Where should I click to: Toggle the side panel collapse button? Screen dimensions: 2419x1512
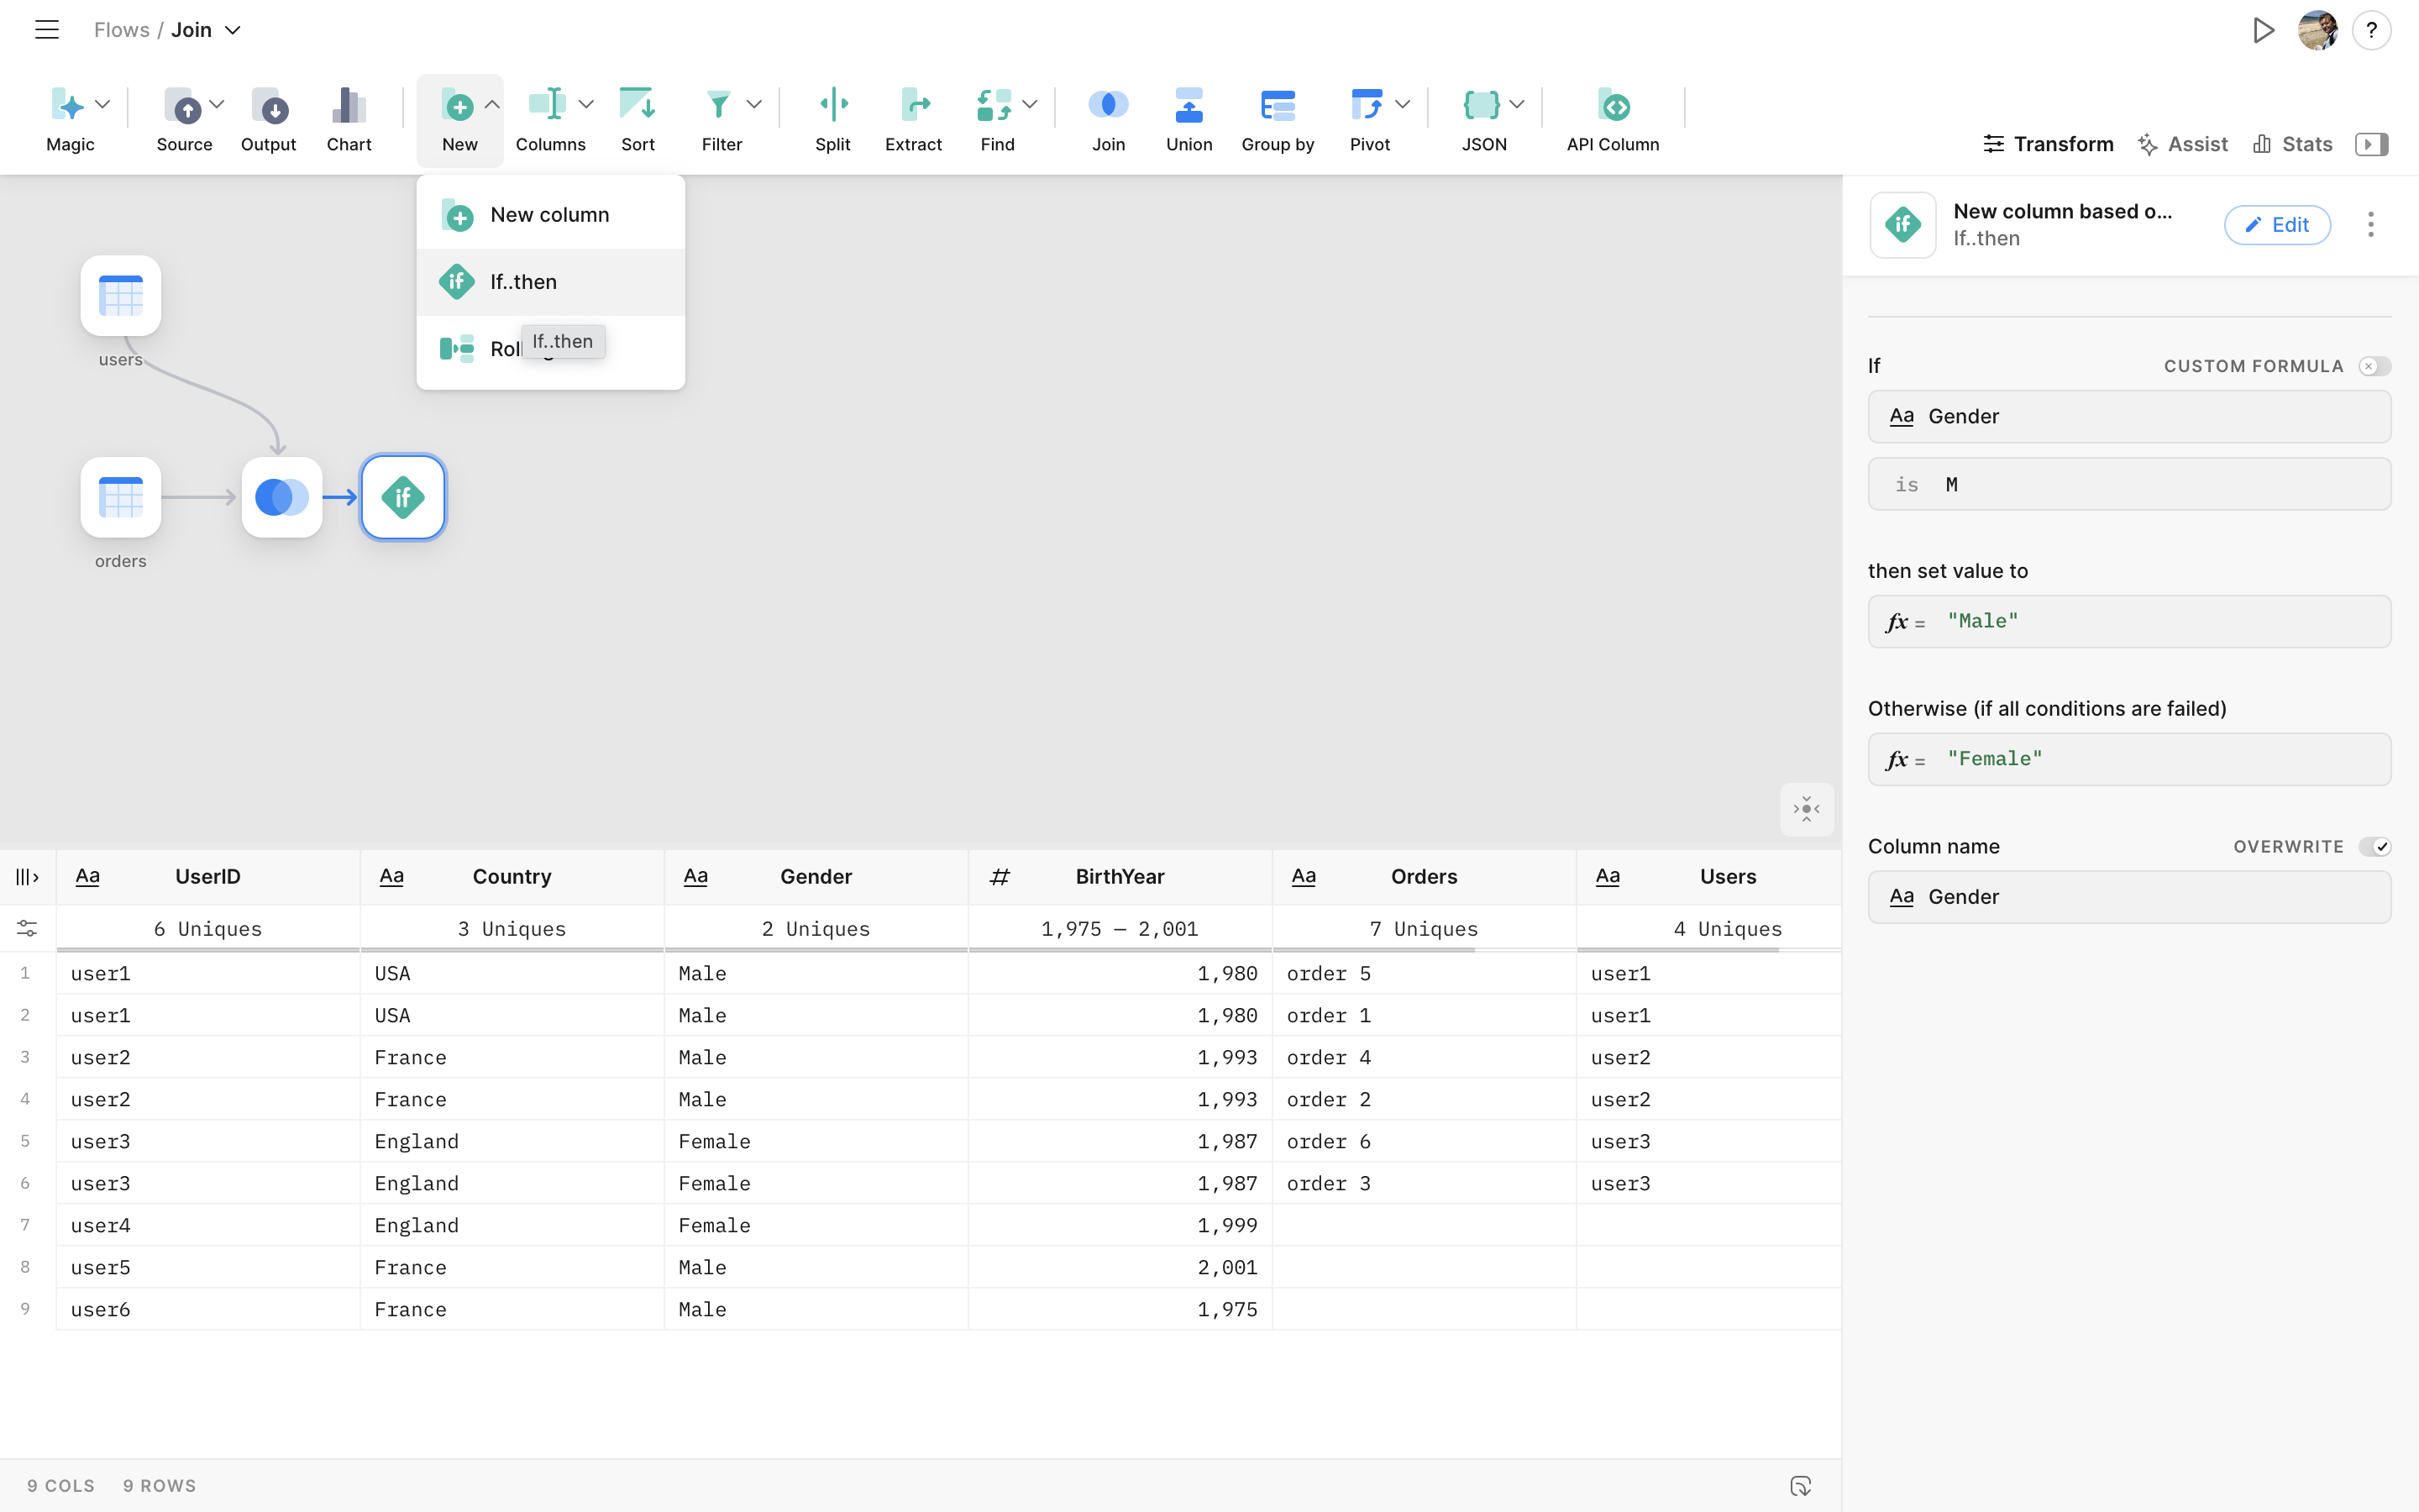(x=2371, y=144)
